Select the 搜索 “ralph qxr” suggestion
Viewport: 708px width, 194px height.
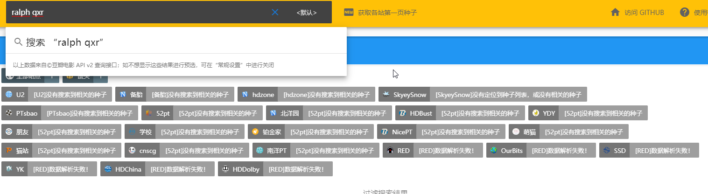pyautogui.click(x=176, y=42)
